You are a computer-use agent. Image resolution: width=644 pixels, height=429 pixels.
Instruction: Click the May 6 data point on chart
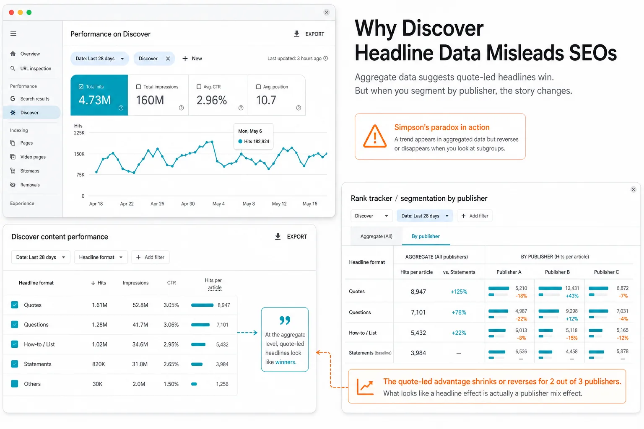[x=241, y=154]
